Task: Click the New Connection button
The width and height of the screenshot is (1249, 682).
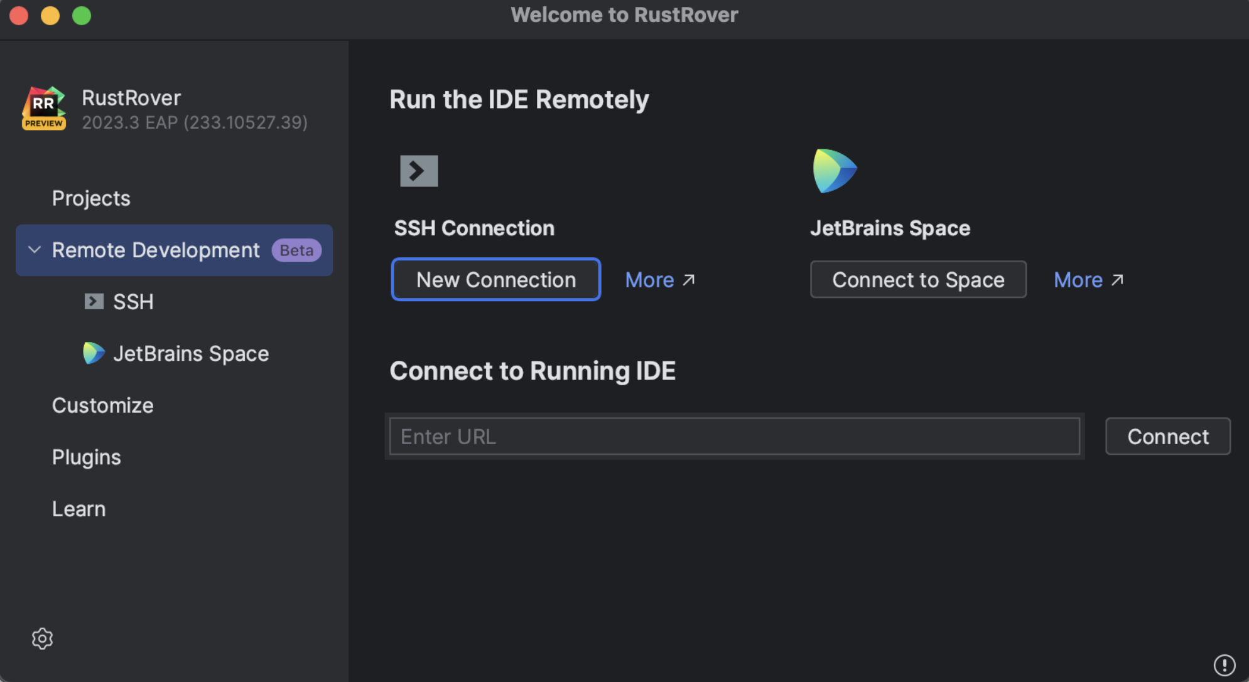Action: click(x=495, y=280)
